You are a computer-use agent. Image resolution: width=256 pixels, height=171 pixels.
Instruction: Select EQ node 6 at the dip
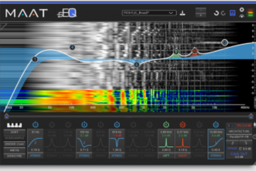click(x=137, y=65)
